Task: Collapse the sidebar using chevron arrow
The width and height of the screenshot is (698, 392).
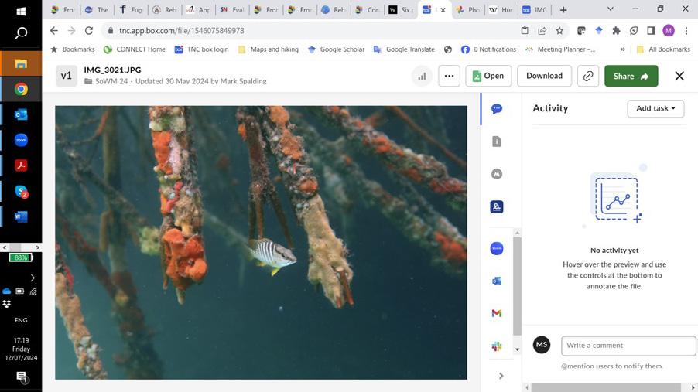Action: [x=501, y=376]
